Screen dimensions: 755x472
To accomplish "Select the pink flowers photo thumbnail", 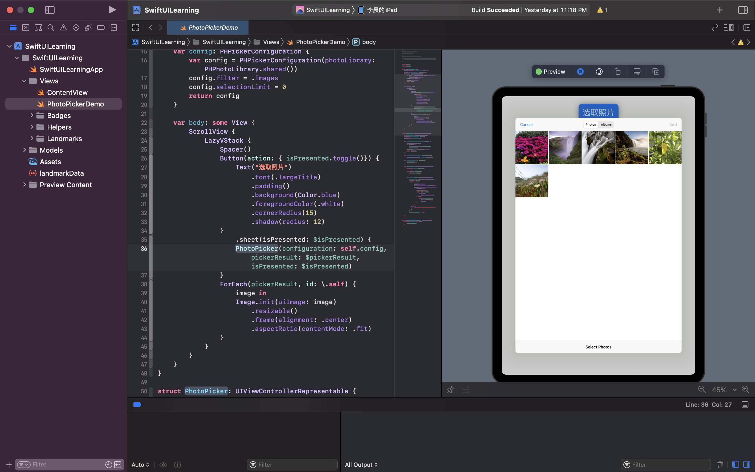I will tap(532, 148).
